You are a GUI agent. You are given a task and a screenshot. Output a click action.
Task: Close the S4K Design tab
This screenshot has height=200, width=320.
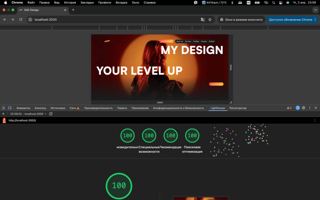coord(65,10)
